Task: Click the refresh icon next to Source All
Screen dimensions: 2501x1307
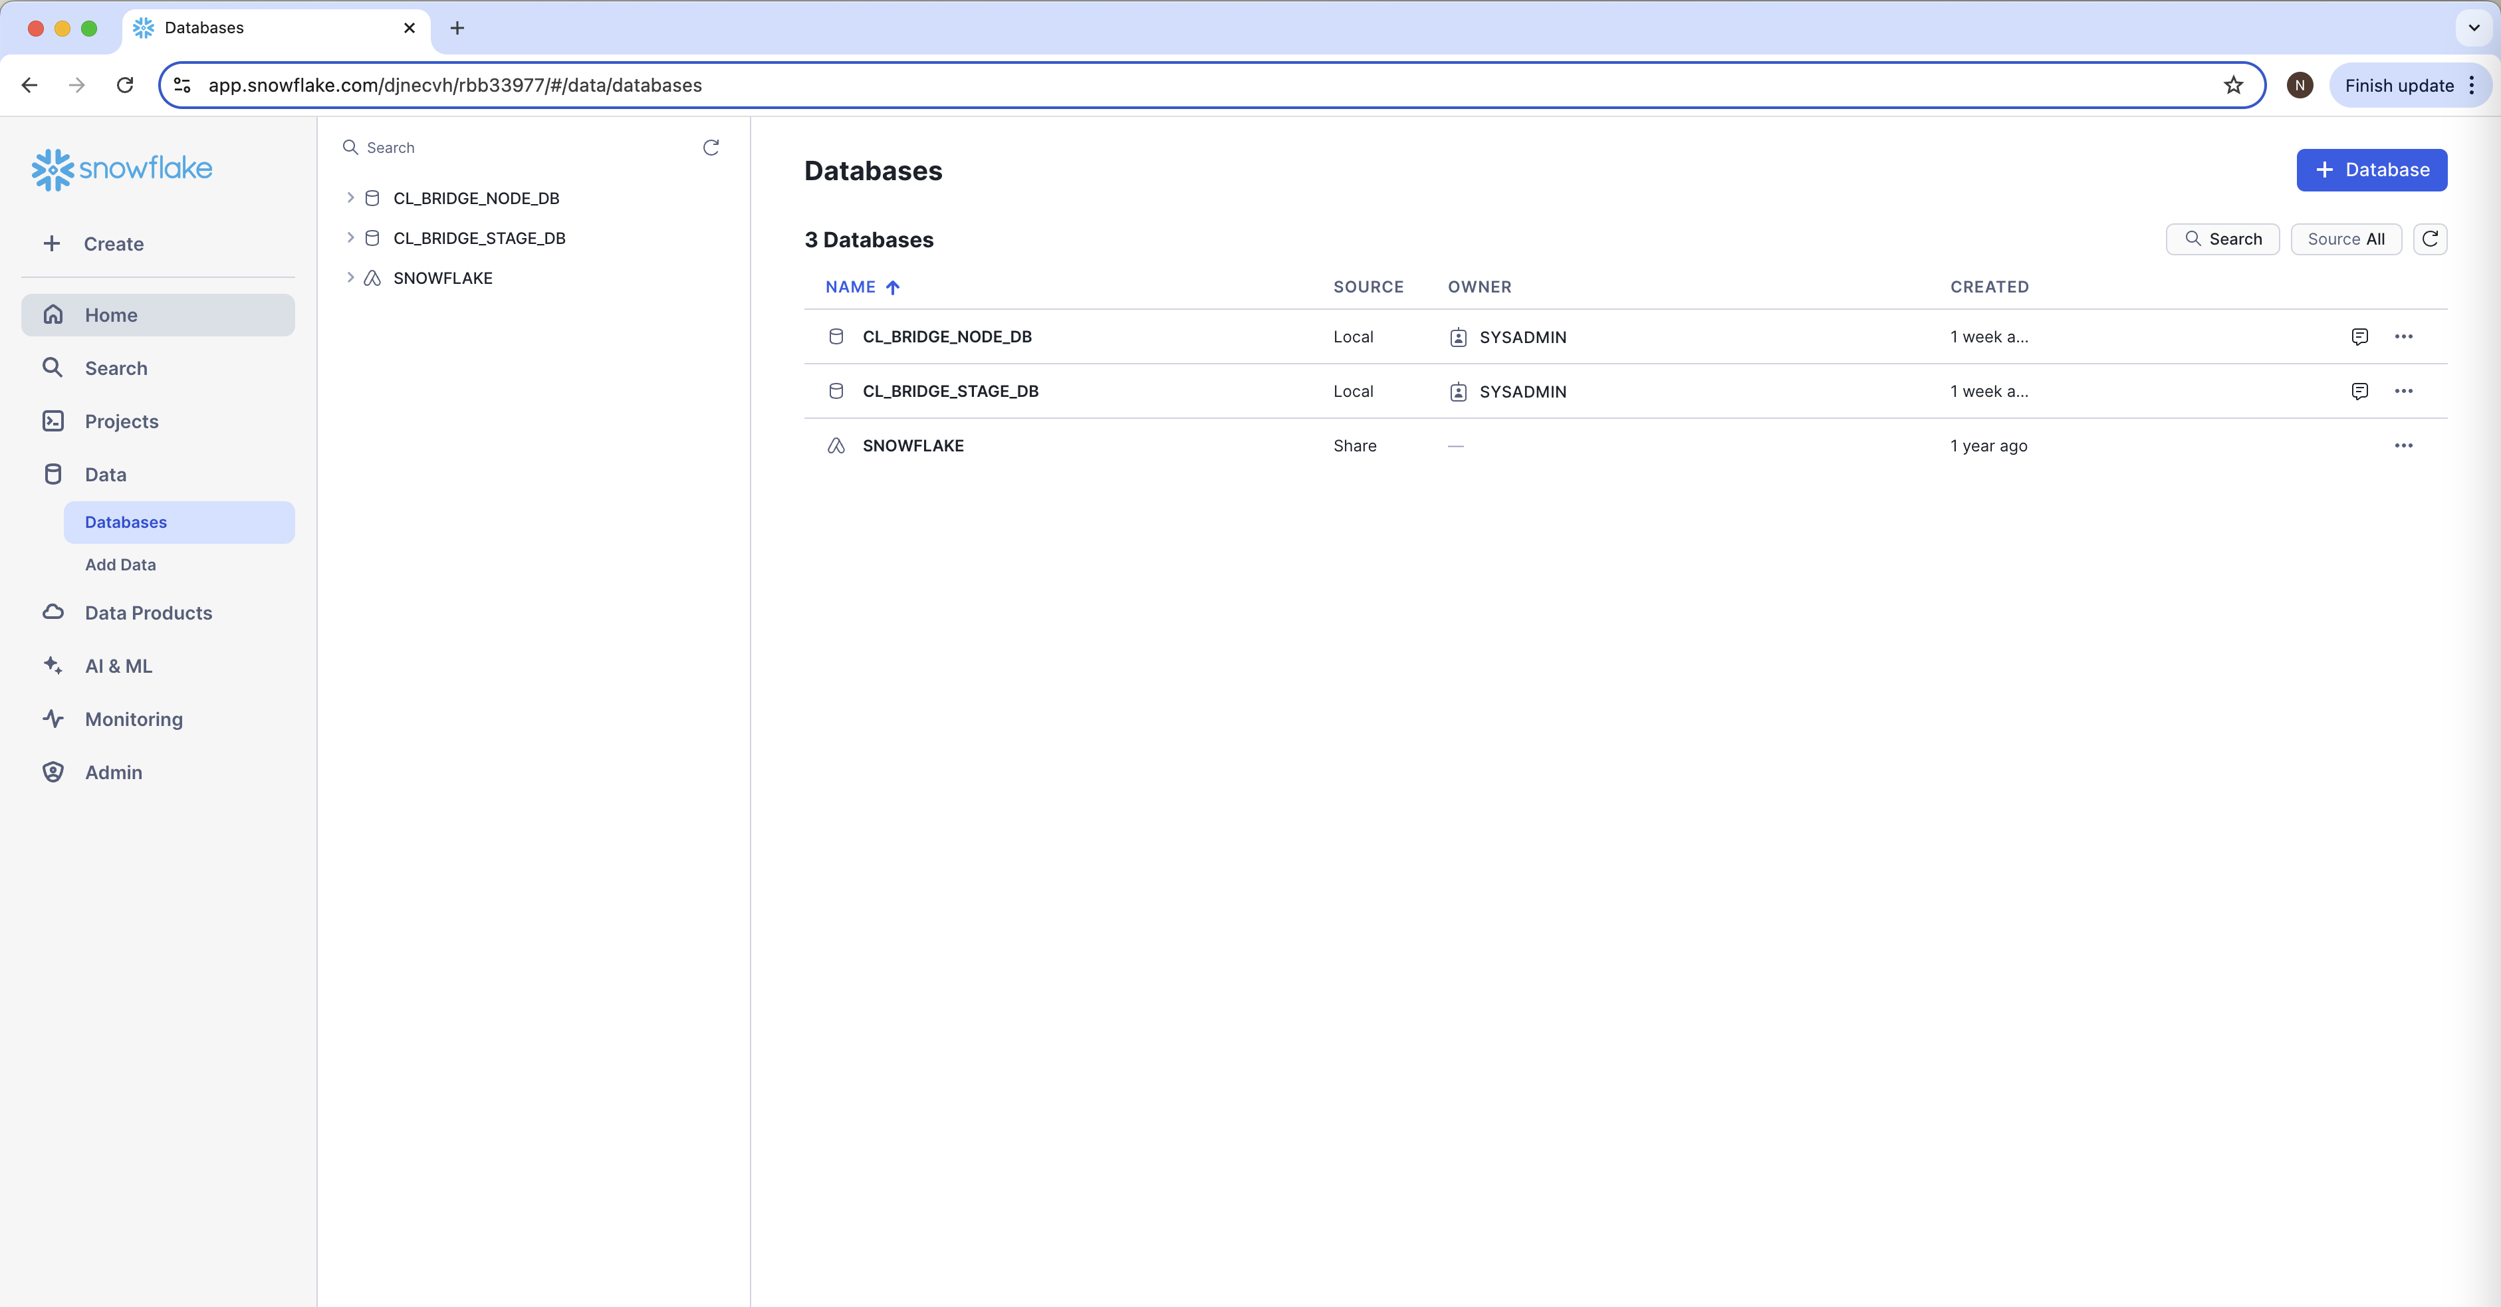Action: (2429, 239)
